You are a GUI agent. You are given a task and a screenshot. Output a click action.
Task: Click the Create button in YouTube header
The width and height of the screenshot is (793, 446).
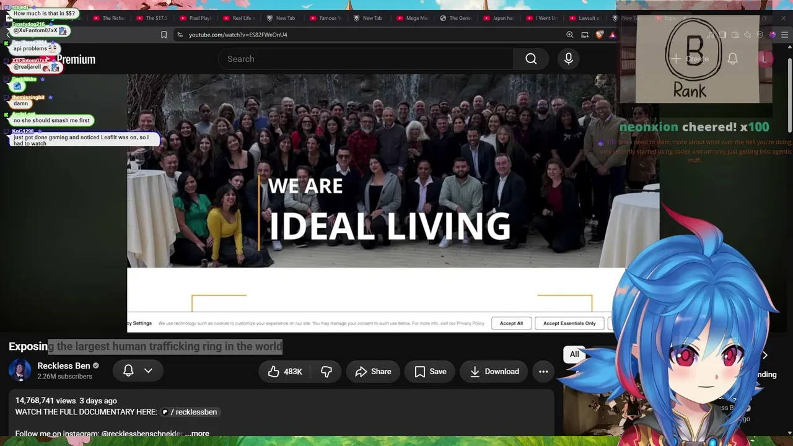[690, 59]
